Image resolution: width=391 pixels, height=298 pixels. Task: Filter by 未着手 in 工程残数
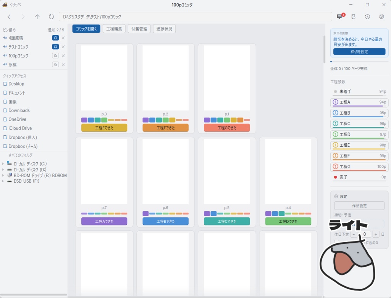pos(359,92)
